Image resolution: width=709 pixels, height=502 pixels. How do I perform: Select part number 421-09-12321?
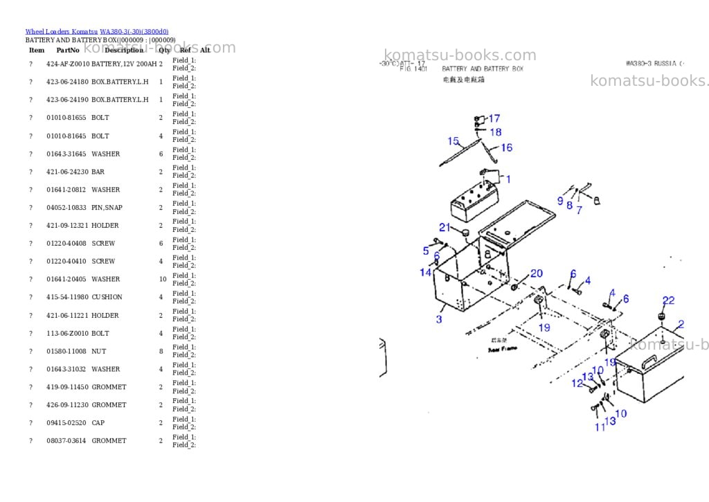point(67,225)
